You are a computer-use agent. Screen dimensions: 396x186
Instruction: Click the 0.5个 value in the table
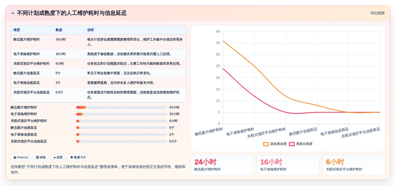click(x=60, y=92)
